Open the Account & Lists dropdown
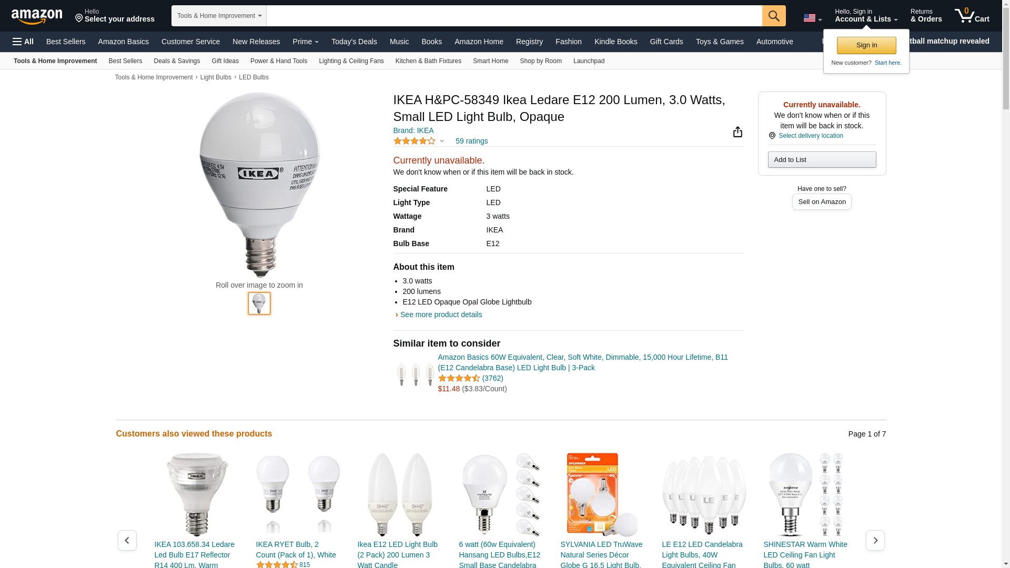Viewport: 1010px width, 568px height. click(866, 16)
